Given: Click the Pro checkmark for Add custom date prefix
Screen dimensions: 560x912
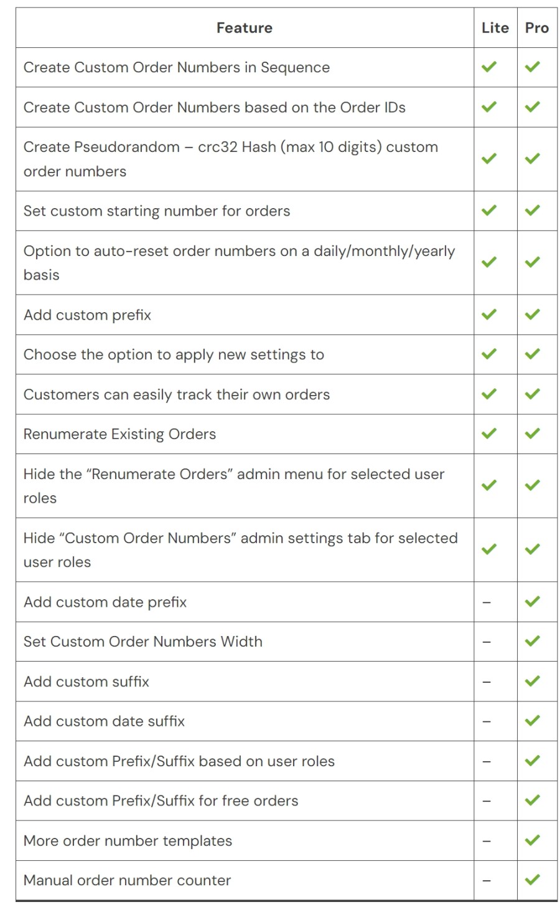Looking at the screenshot, I should coord(532,602).
